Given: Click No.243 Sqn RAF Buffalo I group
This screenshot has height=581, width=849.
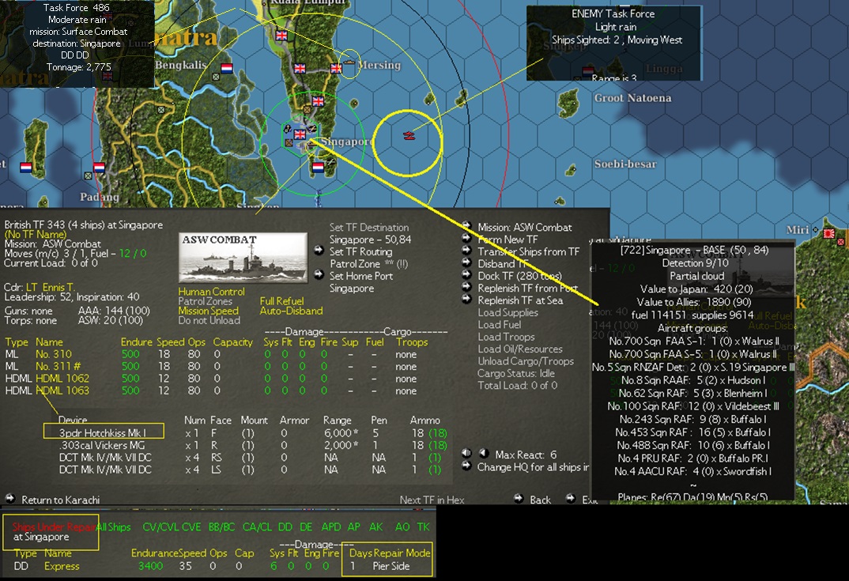Looking at the screenshot, I should tap(692, 419).
